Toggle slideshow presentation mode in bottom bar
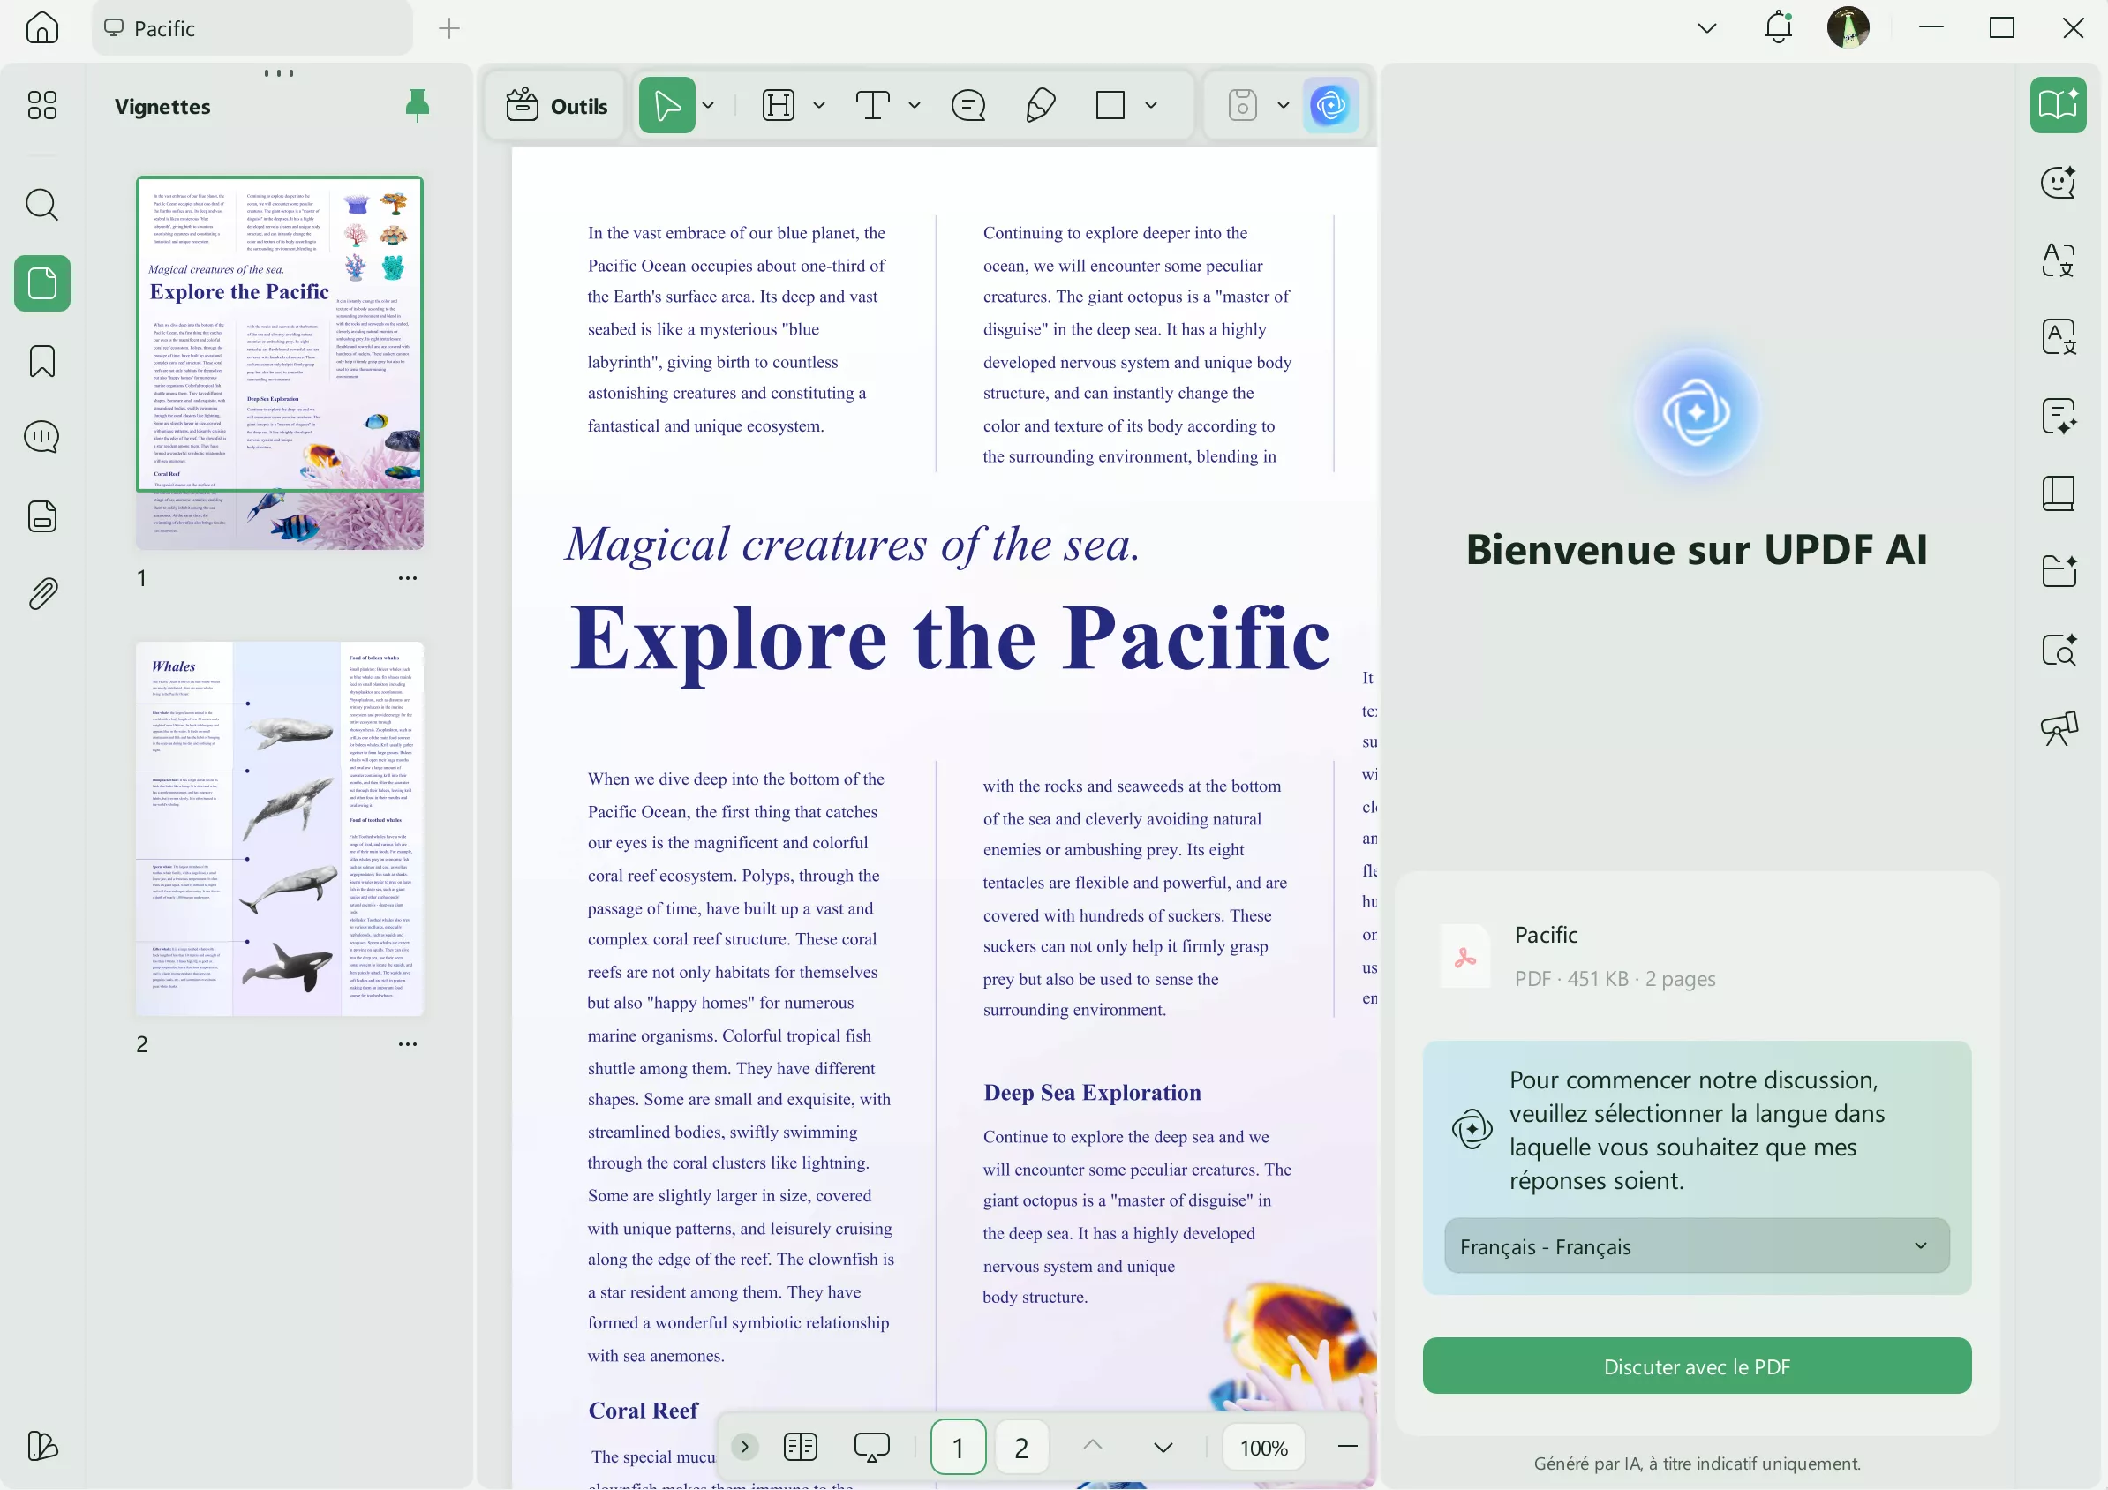2108x1490 pixels. pos(871,1447)
